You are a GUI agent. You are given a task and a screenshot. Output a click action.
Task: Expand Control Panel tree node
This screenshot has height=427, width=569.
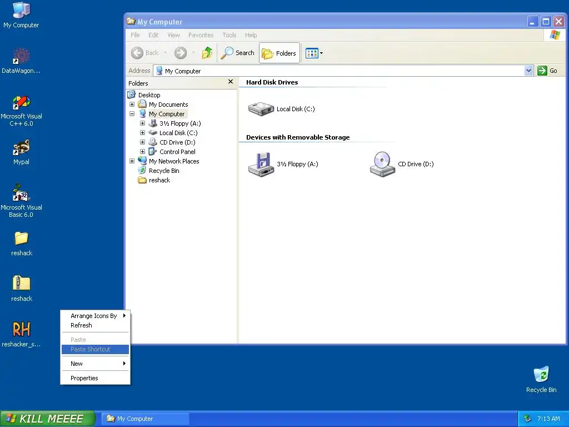(143, 152)
